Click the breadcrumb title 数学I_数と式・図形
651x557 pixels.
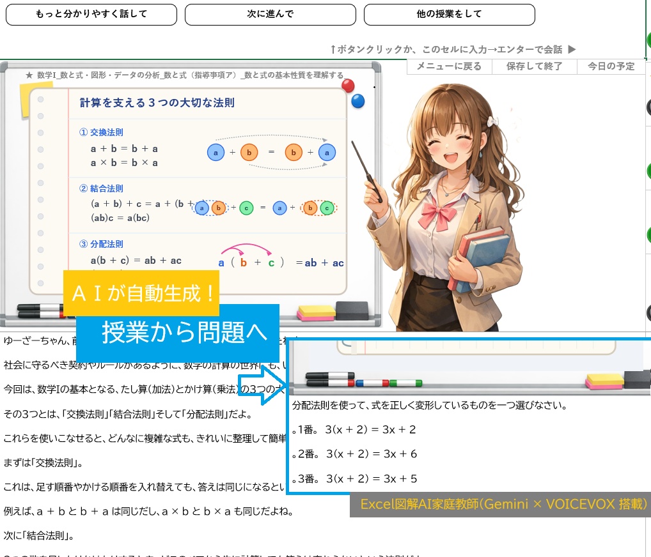(x=185, y=75)
